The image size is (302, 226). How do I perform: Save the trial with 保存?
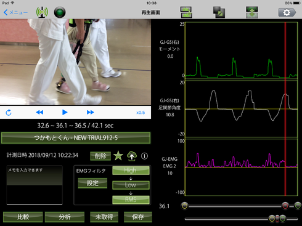pyautogui.click(x=138, y=217)
